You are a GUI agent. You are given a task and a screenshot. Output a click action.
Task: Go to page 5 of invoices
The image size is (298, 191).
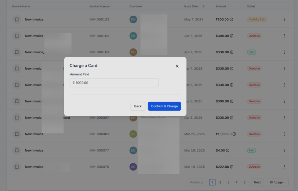[x=245, y=182]
